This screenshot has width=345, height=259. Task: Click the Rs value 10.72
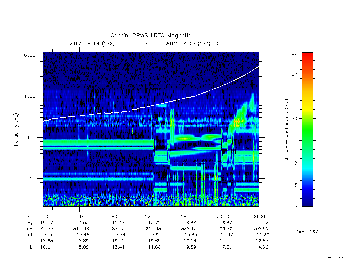point(154,223)
